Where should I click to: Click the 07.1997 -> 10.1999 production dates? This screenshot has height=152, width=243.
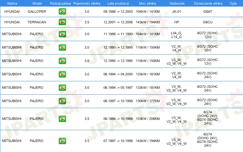tap(118, 141)
